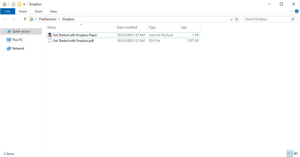This screenshot has width=300, height=157.
Task: Switch to the Home ribbon tab
Action: pos(23,11)
